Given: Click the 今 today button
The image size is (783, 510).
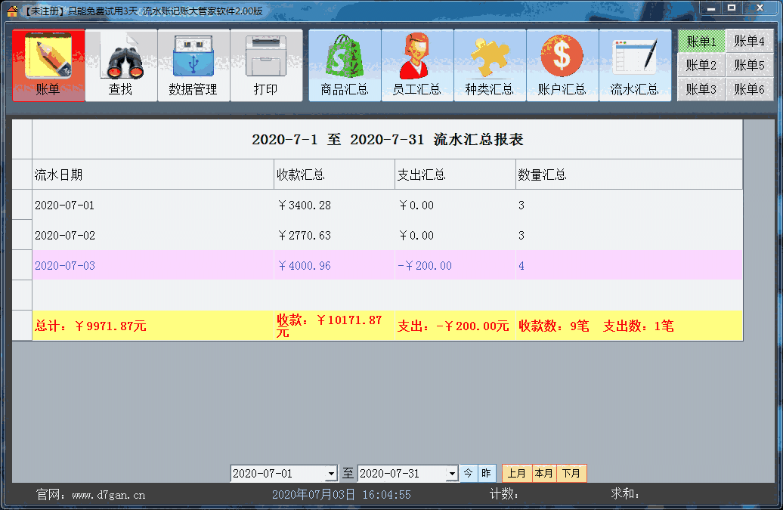Looking at the screenshot, I should click(x=468, y=473).
